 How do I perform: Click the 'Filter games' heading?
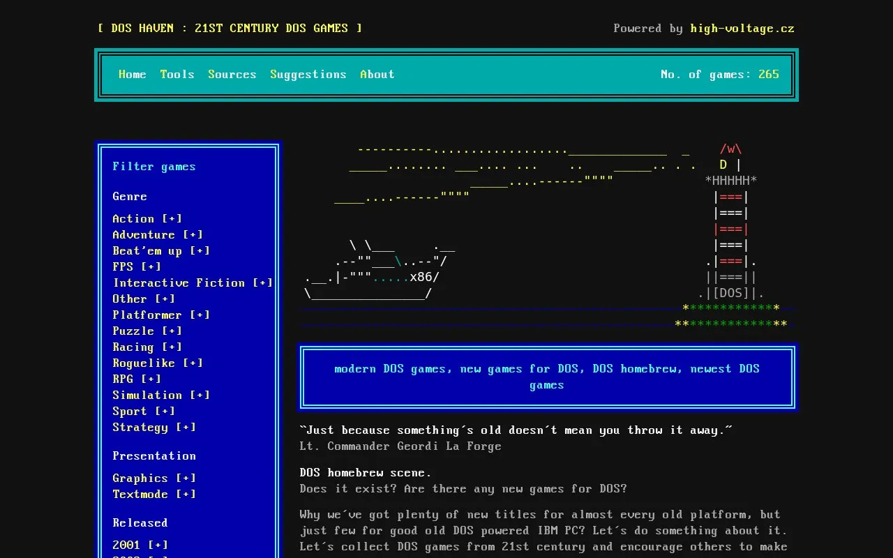click(154, 167)
